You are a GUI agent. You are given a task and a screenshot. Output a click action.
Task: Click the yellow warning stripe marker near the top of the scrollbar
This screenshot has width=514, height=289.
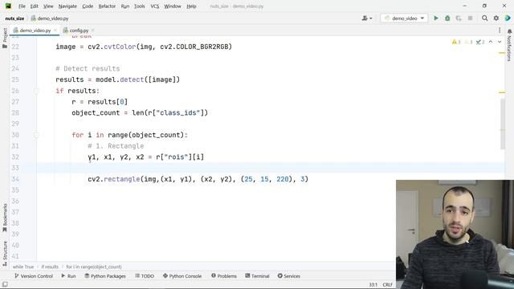click(502, 53)
